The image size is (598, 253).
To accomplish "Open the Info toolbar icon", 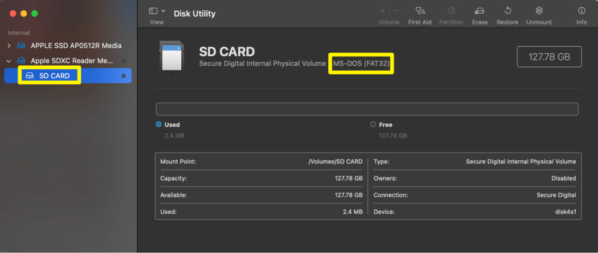I will click(582, 11).
